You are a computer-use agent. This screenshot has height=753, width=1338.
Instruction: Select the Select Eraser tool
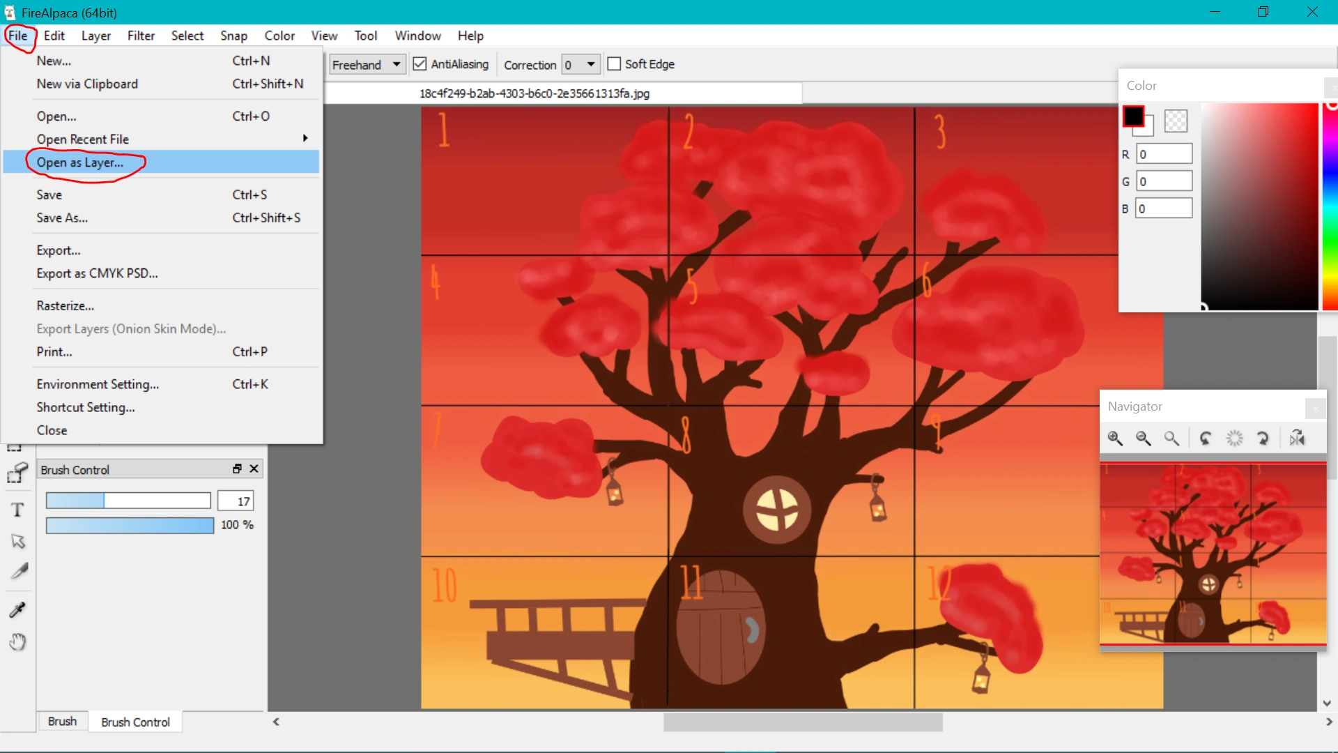click(17, 473)
